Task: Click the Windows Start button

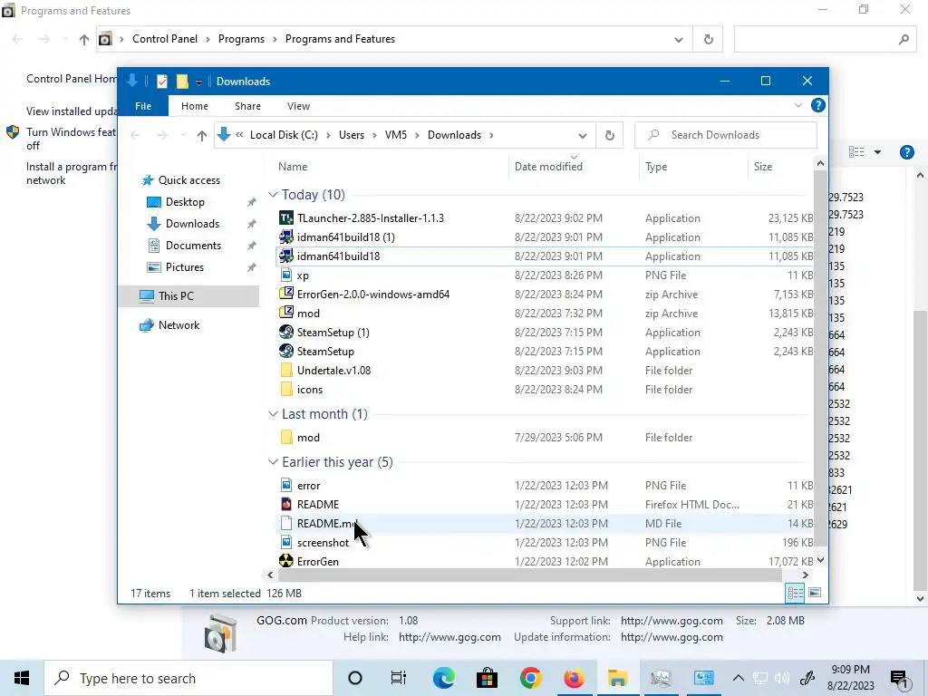Action: pos(22,678)
